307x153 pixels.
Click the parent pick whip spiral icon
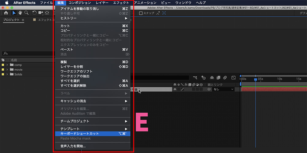[209, 89]
